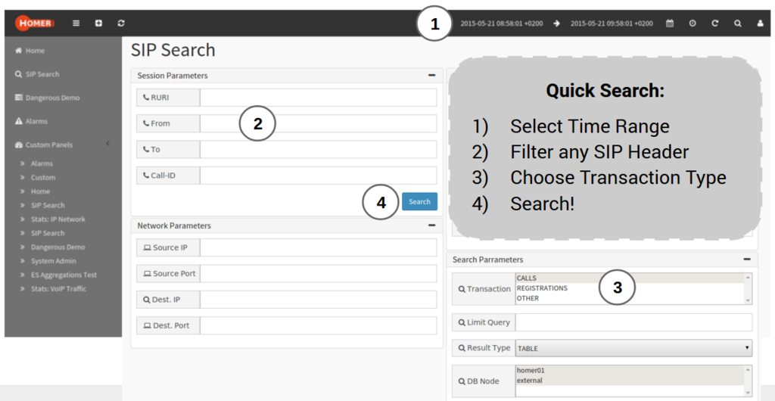The height and width of the screenshot is (401, 775).
Task: Click the RURI input field
Action: (318, 98)
